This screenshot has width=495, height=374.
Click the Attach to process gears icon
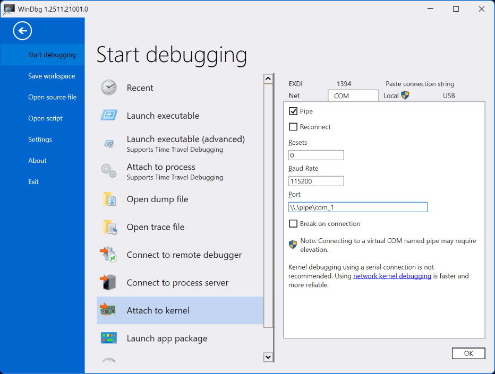pos(109,171)
